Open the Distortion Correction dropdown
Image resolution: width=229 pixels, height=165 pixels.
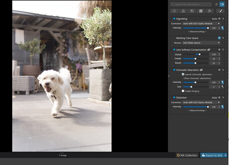(x=201, y=102)
